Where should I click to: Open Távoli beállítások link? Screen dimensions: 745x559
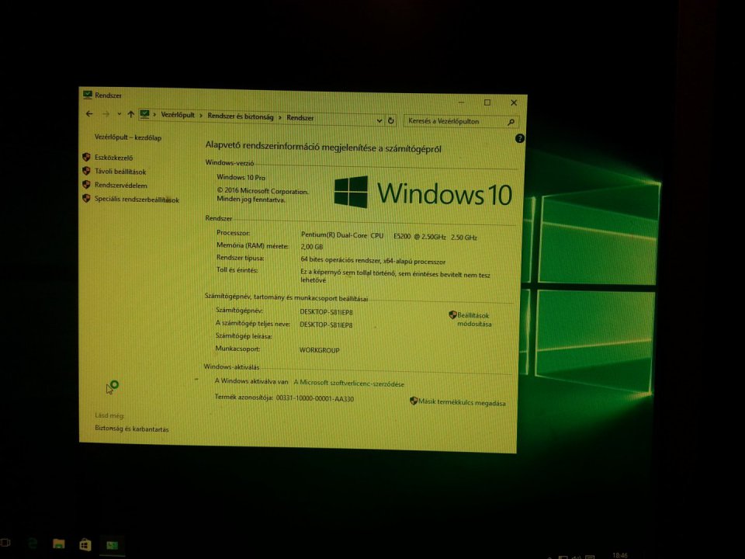click(120, 172)
